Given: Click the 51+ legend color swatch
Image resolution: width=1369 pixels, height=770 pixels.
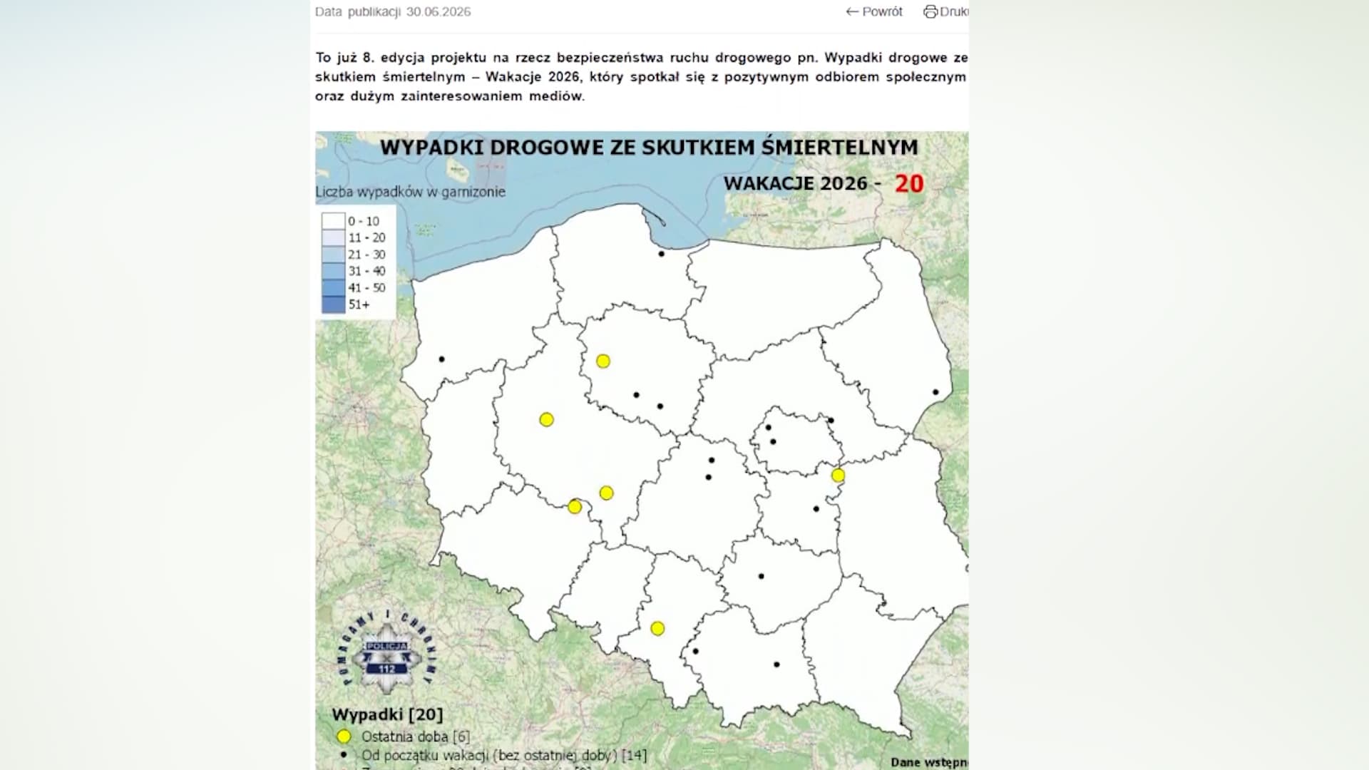Looking at the screenshot, I should 333,304.
